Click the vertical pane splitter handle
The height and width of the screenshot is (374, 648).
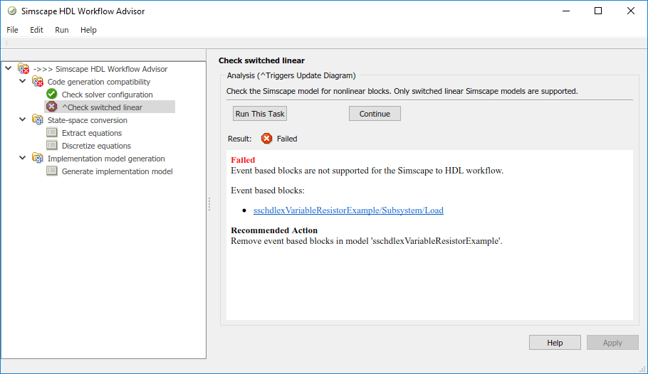tap(209, 204)
